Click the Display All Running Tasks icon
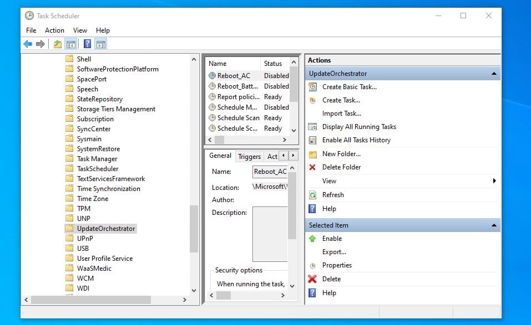The image size is (531, 325). 312,127
